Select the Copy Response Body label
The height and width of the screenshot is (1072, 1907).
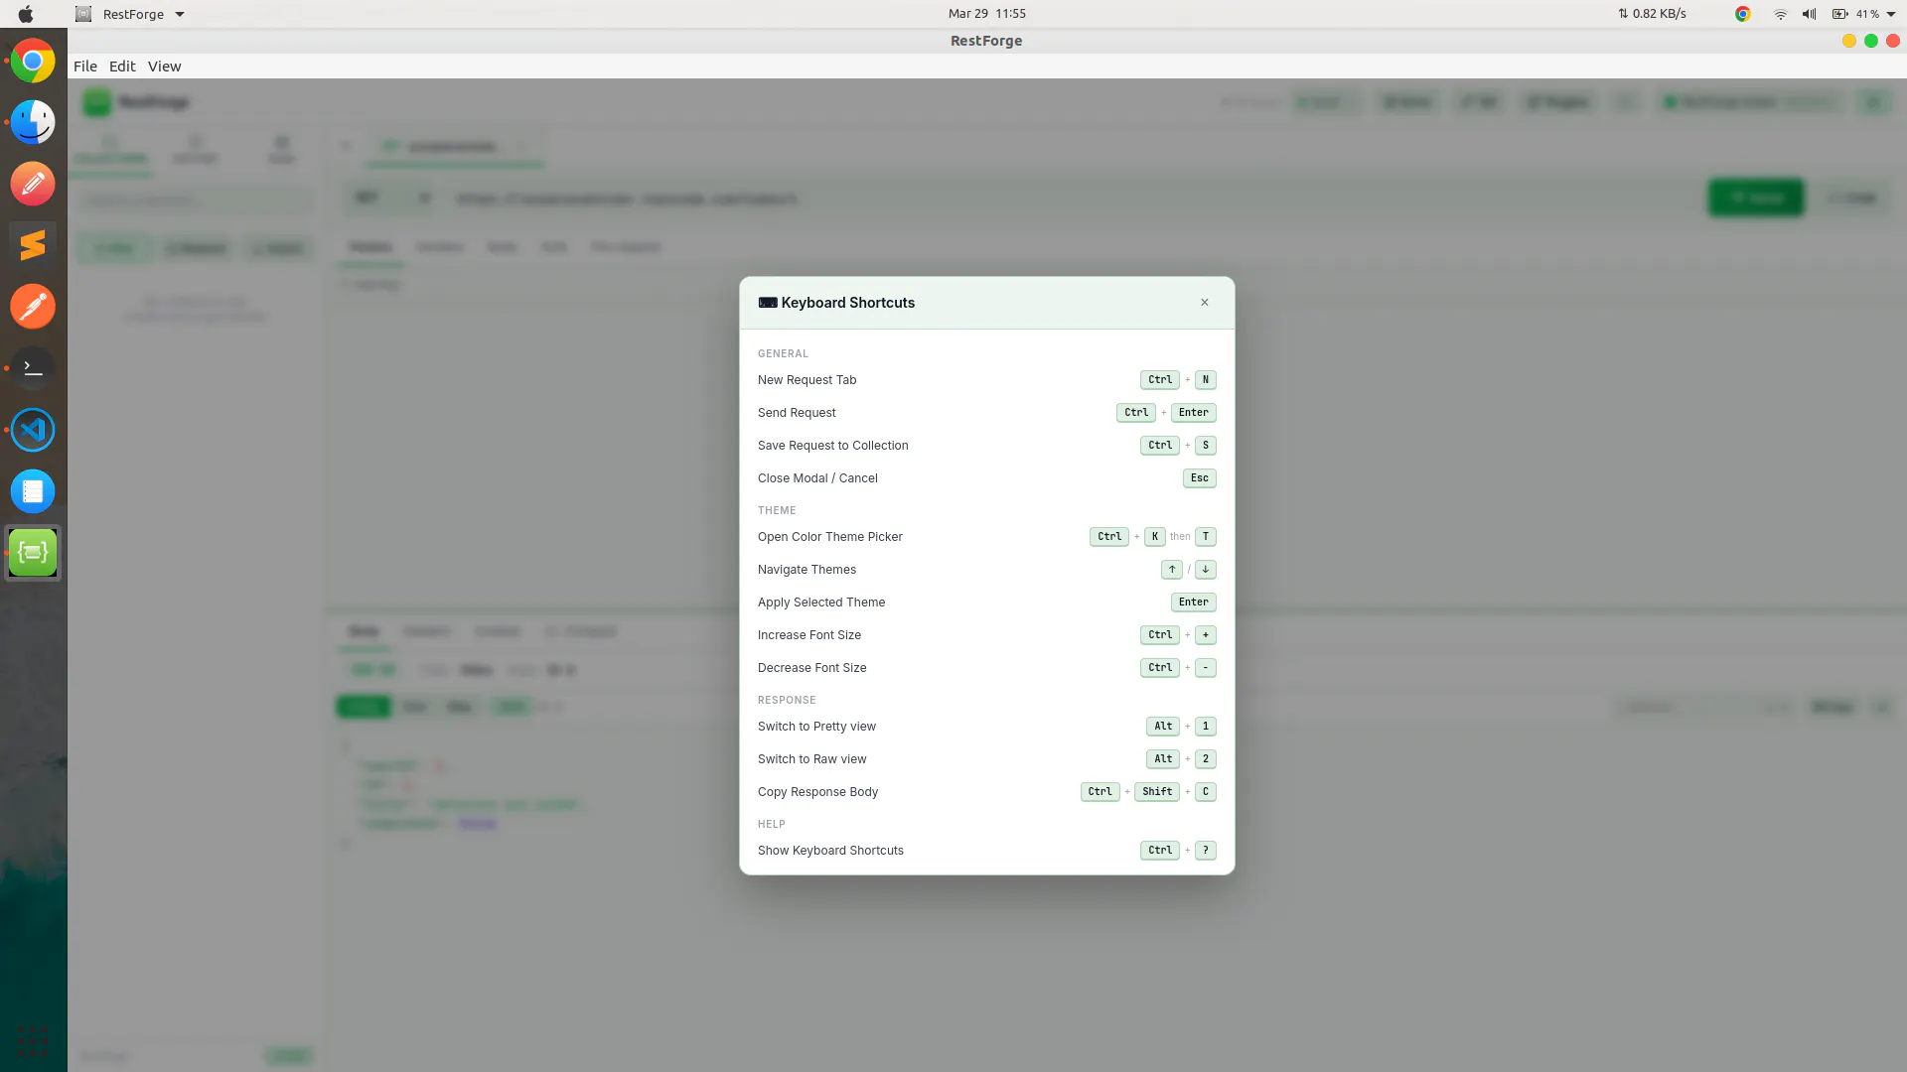pos(818,792)
